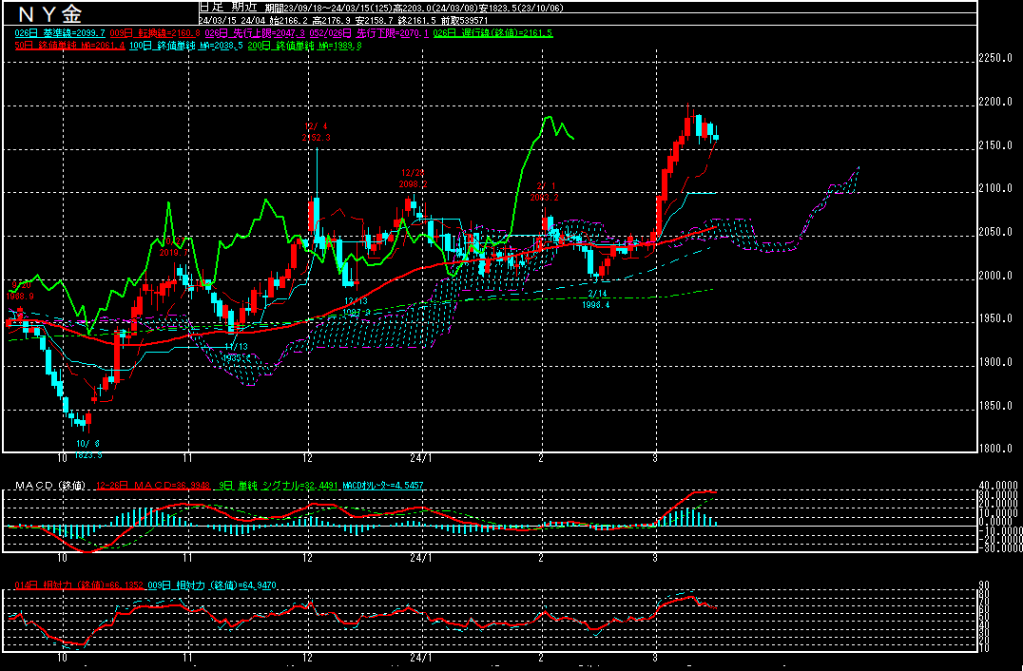
Task: Click month label 24/1 under price chart
Action: 421,458
